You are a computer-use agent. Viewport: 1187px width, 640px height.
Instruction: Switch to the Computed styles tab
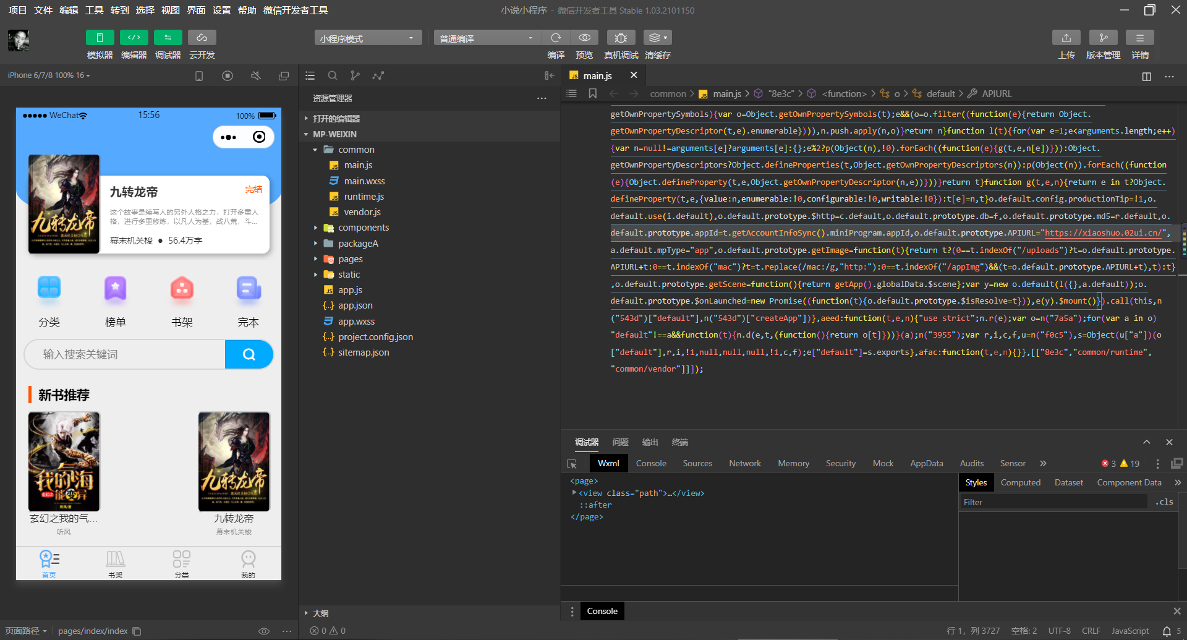coord(1021,482)
